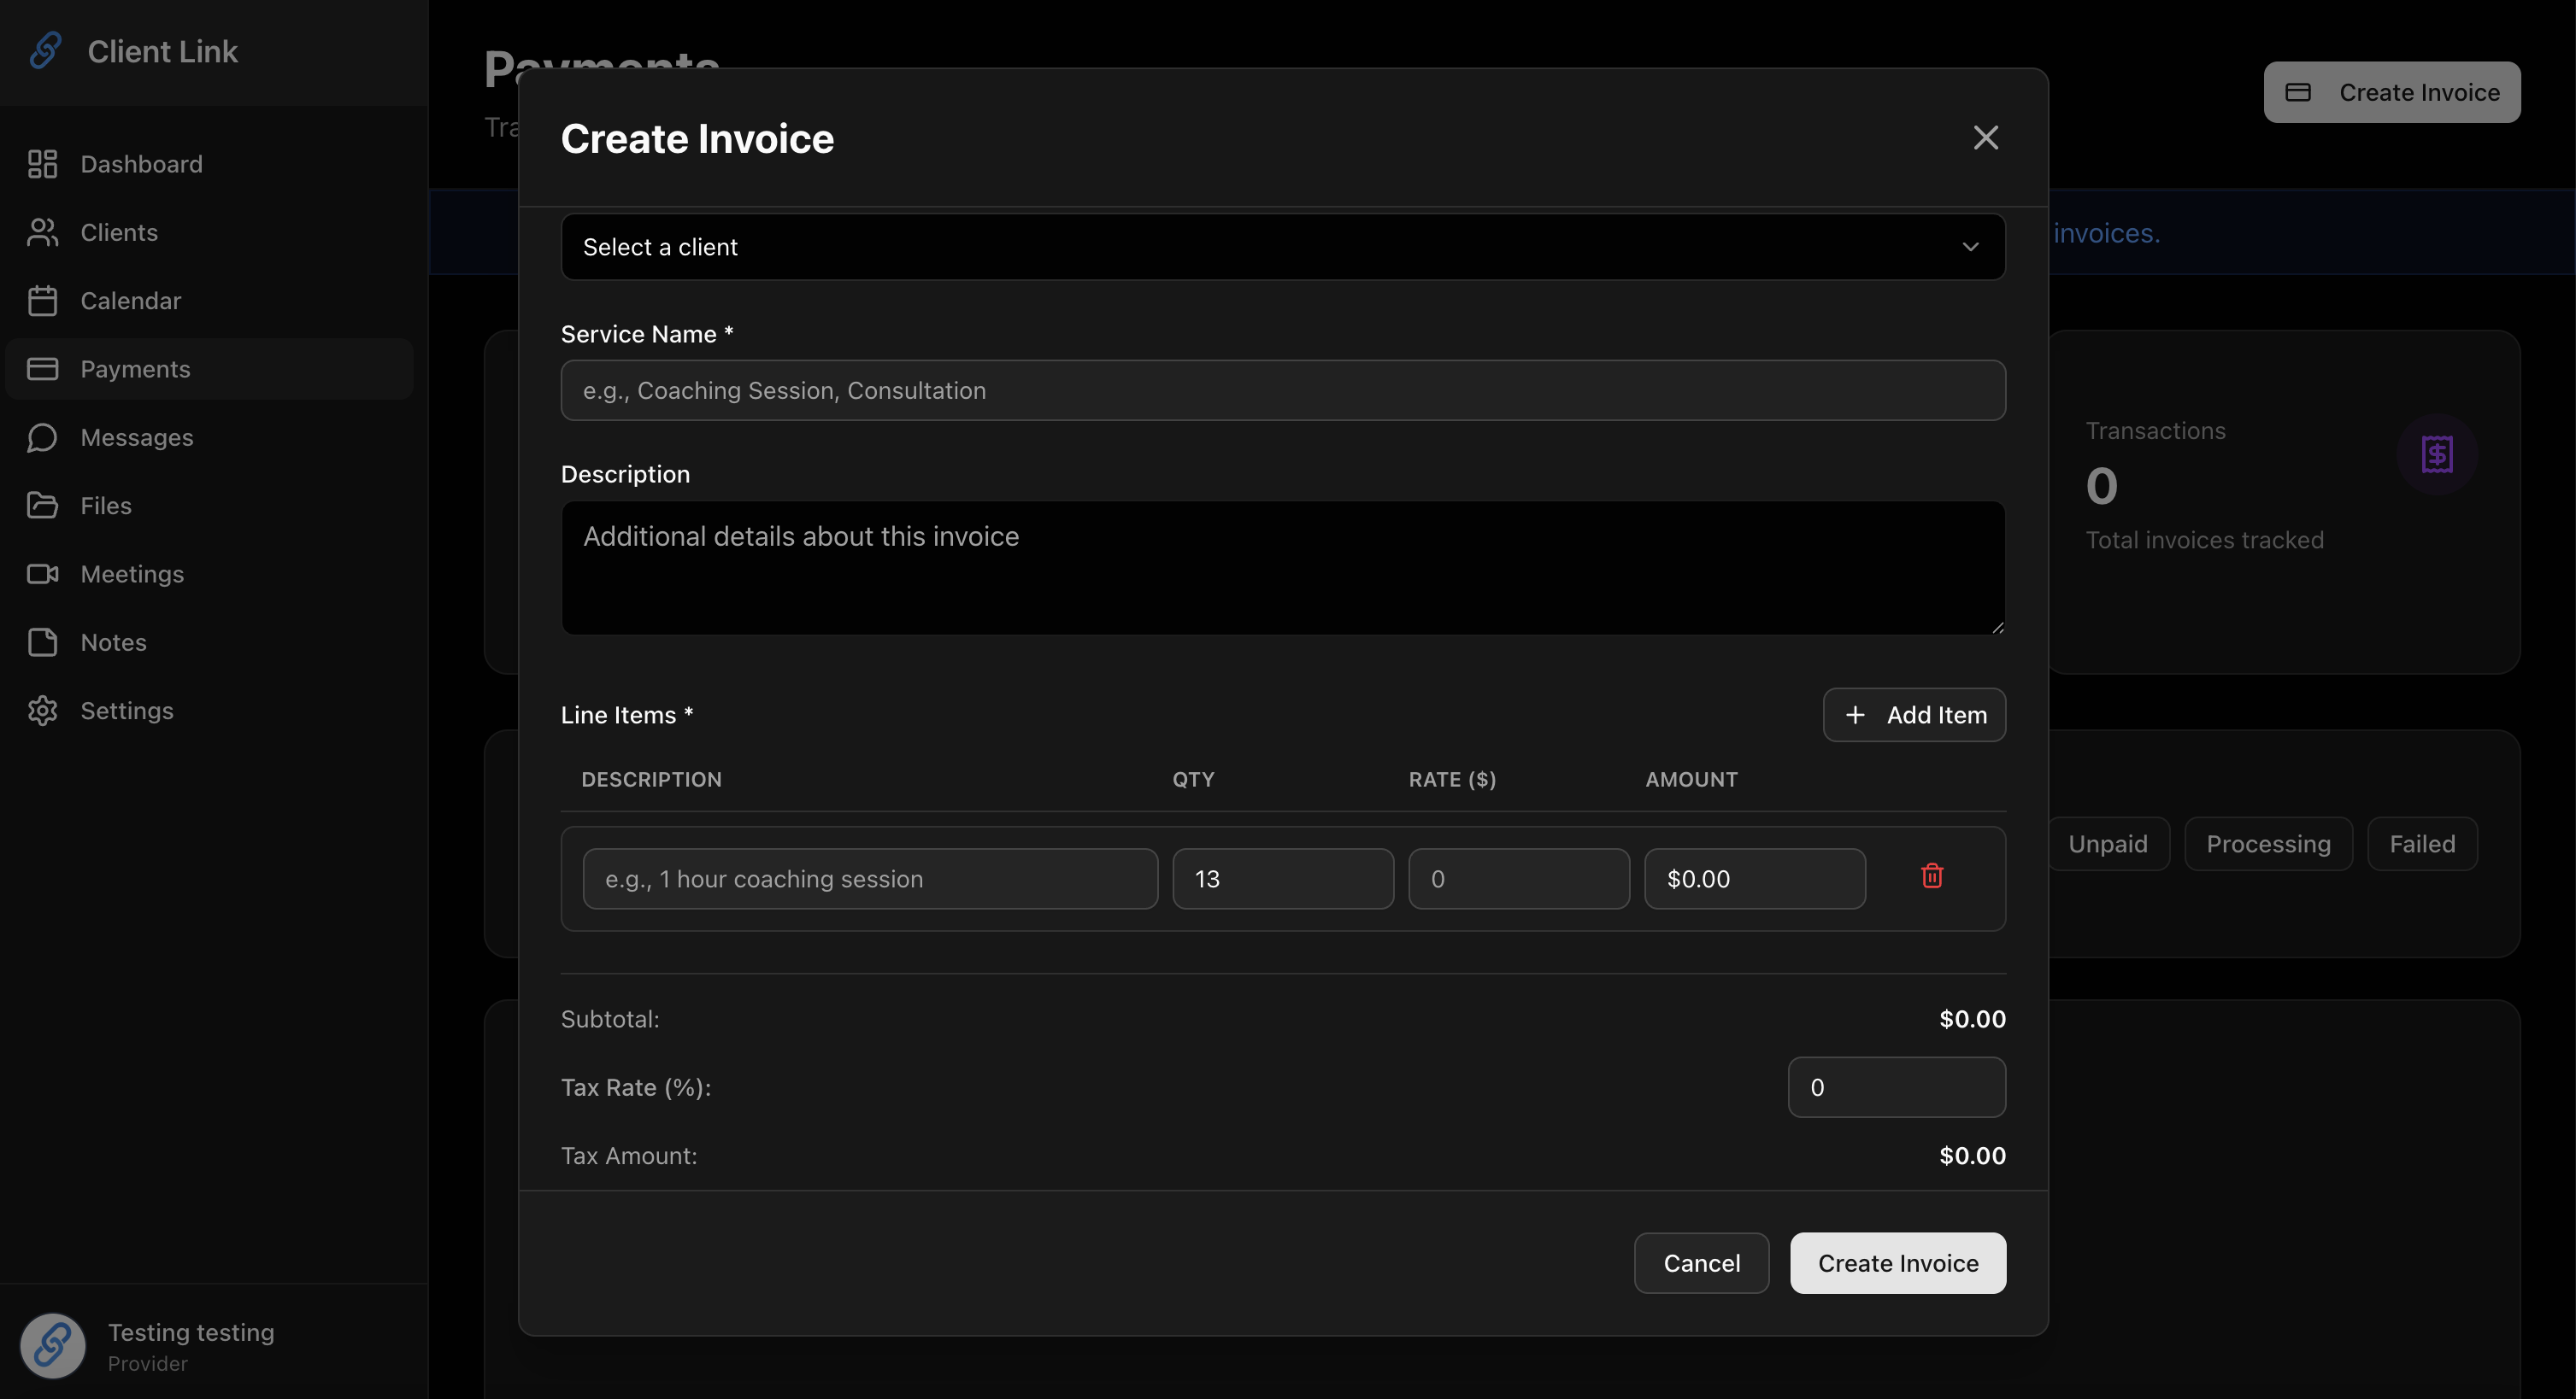Submit with the Create Invoice button
The height and width of the screenshot is (1399, 2576).
1897,1263
